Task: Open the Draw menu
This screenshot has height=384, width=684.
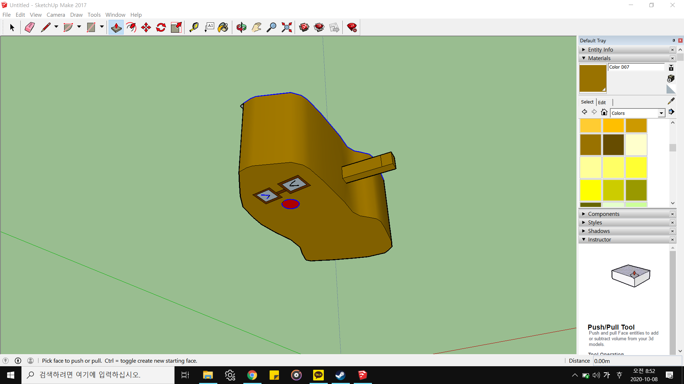Action: point(76,15)
